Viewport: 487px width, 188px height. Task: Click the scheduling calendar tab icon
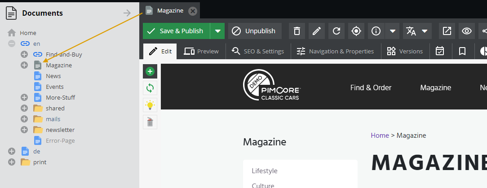click(440, 51)
